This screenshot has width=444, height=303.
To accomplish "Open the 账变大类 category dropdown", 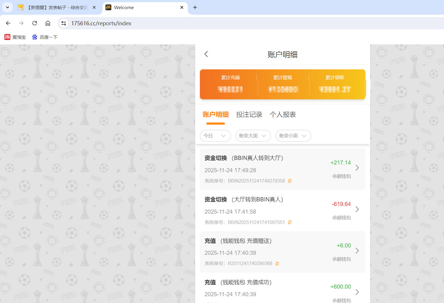I will (x=253, y=136).
